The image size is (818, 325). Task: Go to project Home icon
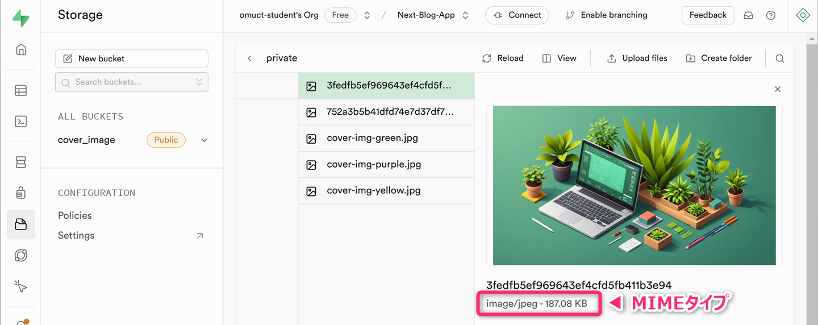pyautogui.click(x=21, y=49)
